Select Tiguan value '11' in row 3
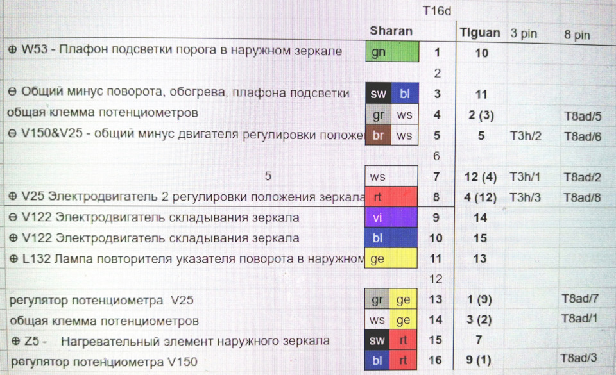Viewport: 616px width, 375px height. (x=481, y=94)
